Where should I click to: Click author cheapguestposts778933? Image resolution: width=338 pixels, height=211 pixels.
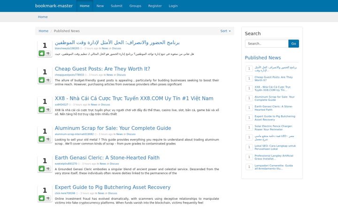69,75
